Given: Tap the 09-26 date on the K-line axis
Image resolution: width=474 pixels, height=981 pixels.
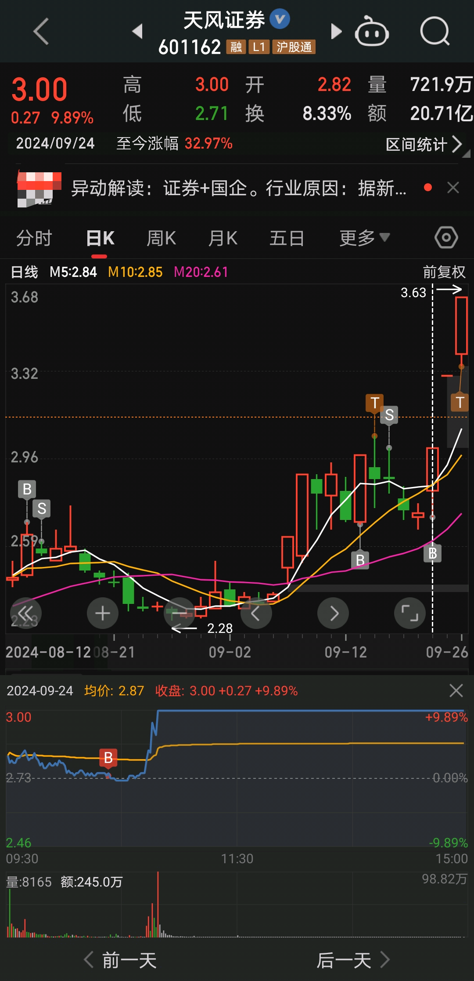Looking at the screenshot, I should pos(447,652).
